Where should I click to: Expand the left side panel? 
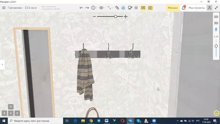2,64
